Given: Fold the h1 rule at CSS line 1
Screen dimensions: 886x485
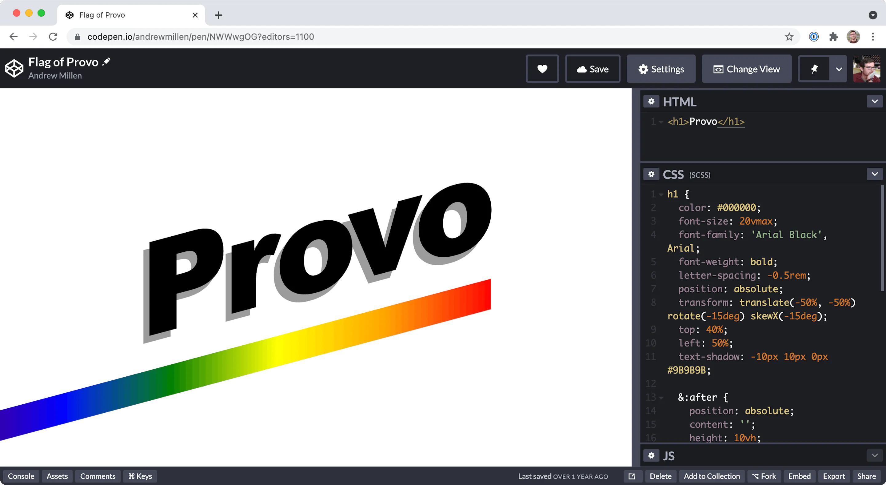Looking at the screenshot, I should (x=661, y=194).
